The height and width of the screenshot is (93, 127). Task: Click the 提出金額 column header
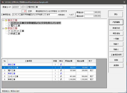click(82, 61)
